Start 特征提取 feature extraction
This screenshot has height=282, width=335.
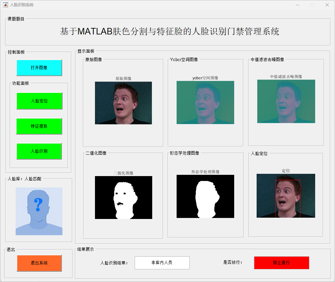click(39, 126)
